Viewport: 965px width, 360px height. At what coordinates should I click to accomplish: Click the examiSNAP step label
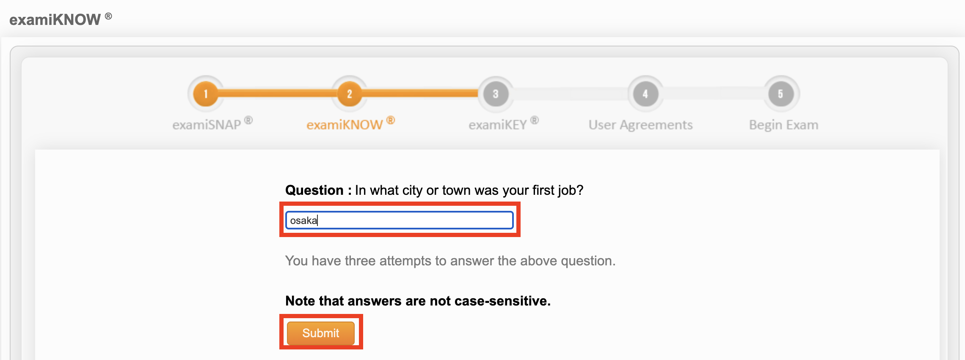(207, 125)
